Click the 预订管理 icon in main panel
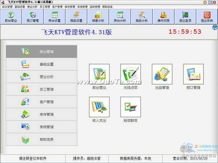Screen dimensions: 218x163 (193, 74)
